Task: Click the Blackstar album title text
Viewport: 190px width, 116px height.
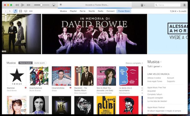Action: 11,88
